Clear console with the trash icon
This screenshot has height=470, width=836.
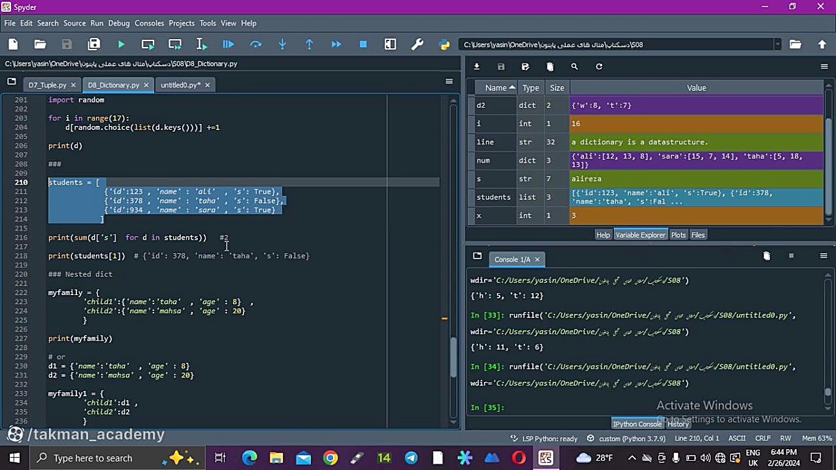(x=767, y=256)
